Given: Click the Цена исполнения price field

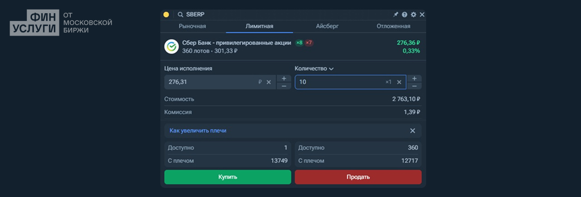Looking at the screenshot, I should [220, 82].
